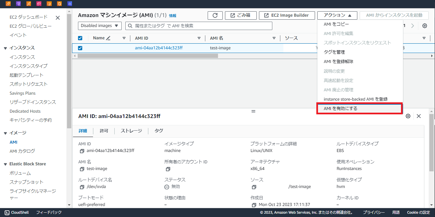The image size is (435, 217).
Task: Sort by AMI ID column triangle
Action: tap(199, 38)
